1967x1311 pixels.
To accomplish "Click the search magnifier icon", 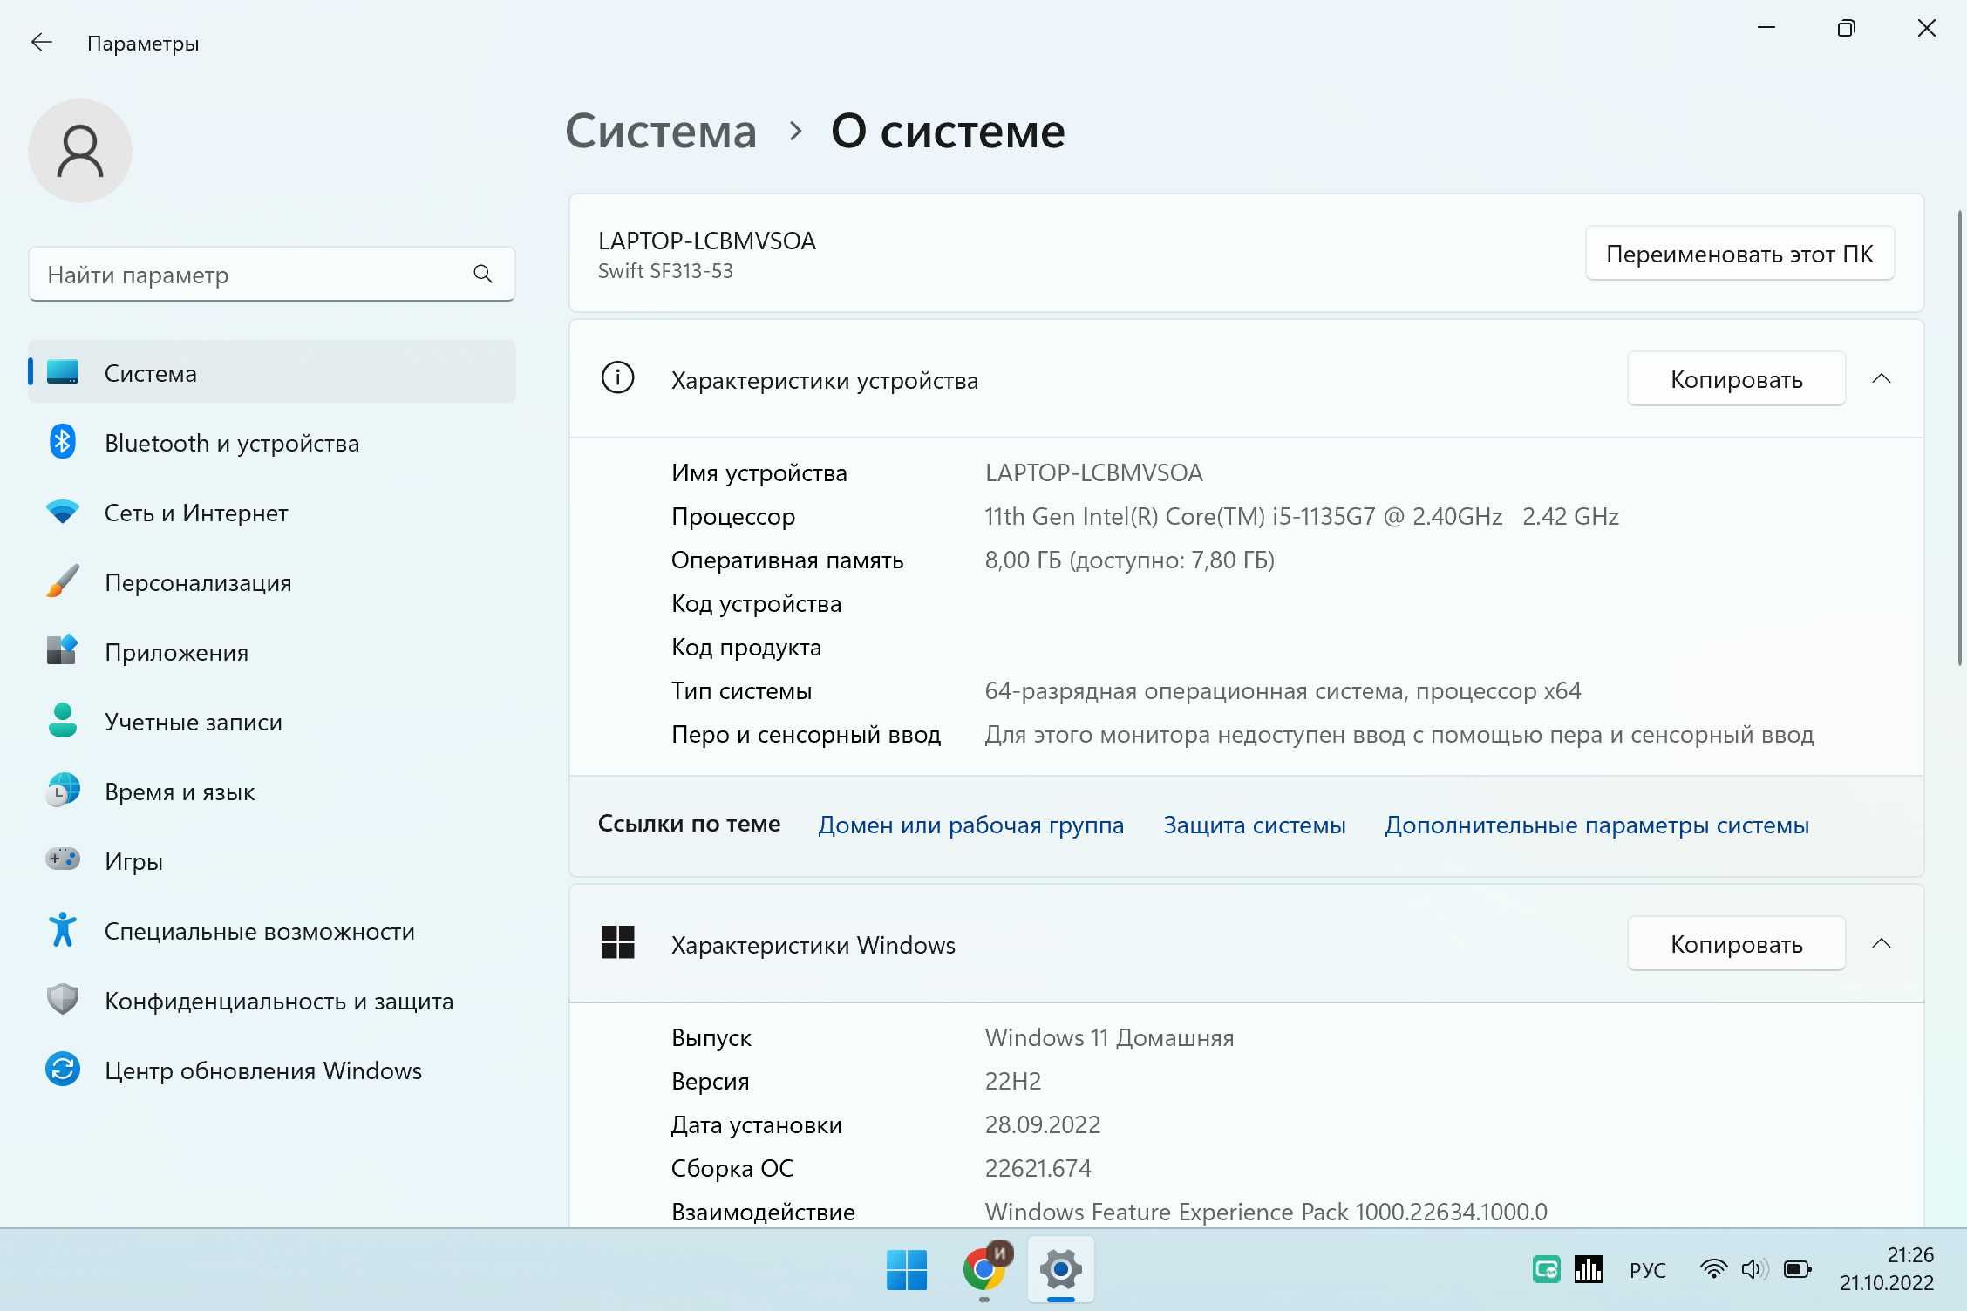I will tap(483, 275).
